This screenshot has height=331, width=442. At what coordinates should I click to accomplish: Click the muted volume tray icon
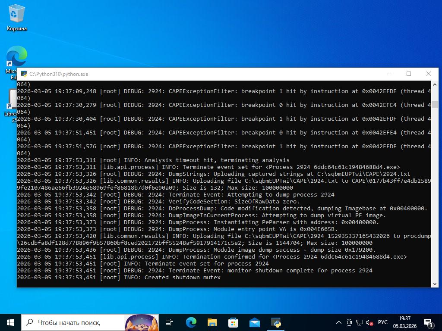369,322
